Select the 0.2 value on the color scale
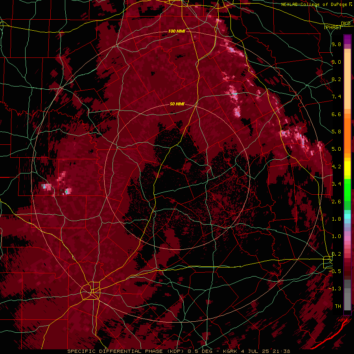 (336, 254)
